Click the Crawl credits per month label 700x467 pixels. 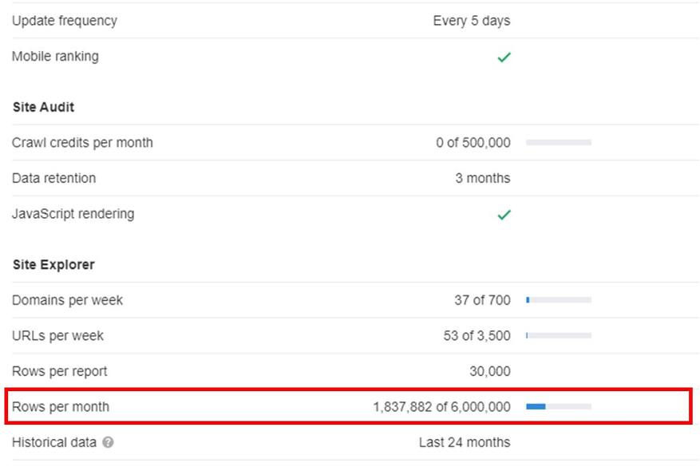[x=82, y=143]
